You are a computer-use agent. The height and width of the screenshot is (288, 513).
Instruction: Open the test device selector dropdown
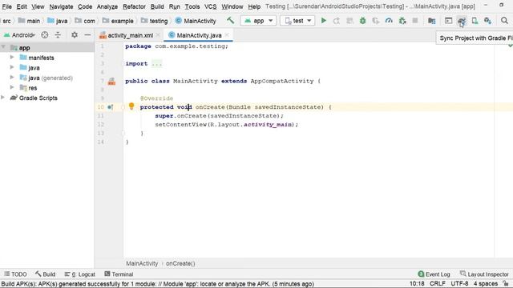[x=297, y=21]
